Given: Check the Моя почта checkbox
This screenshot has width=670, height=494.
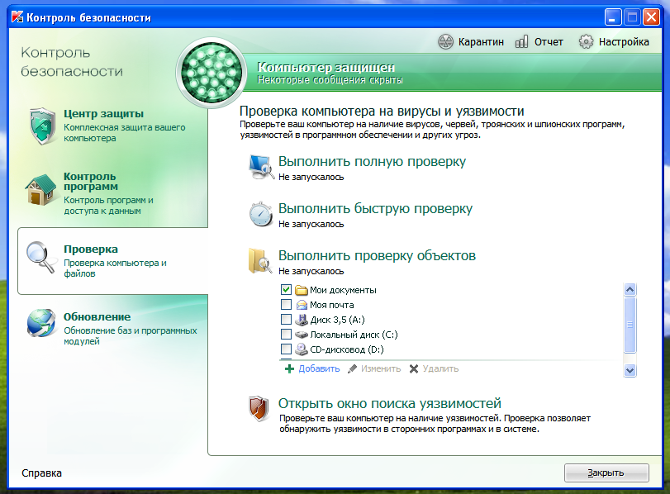Looking at the screenshot, I should [287, 305].
